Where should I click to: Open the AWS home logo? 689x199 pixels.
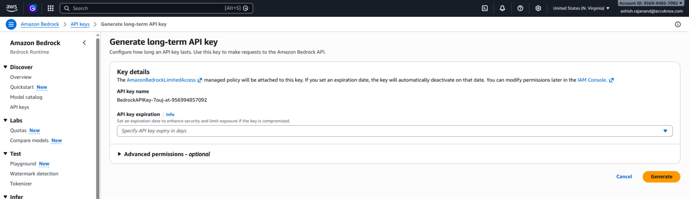11,8
